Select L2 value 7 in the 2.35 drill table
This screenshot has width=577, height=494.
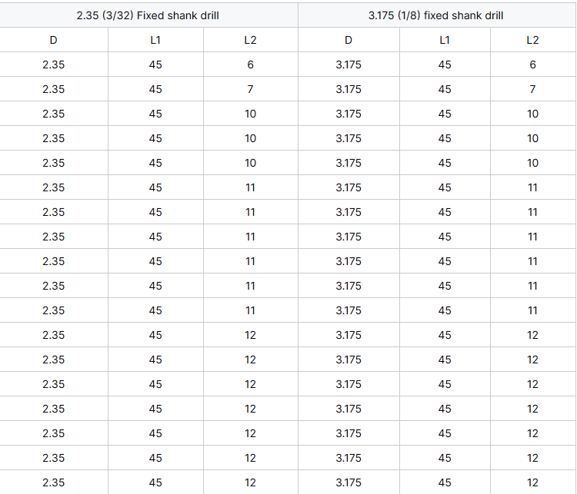coord(250,89)
